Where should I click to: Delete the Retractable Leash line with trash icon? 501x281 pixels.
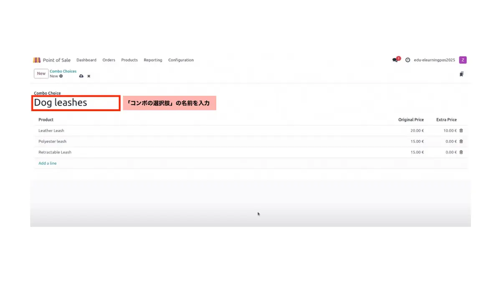461,152
